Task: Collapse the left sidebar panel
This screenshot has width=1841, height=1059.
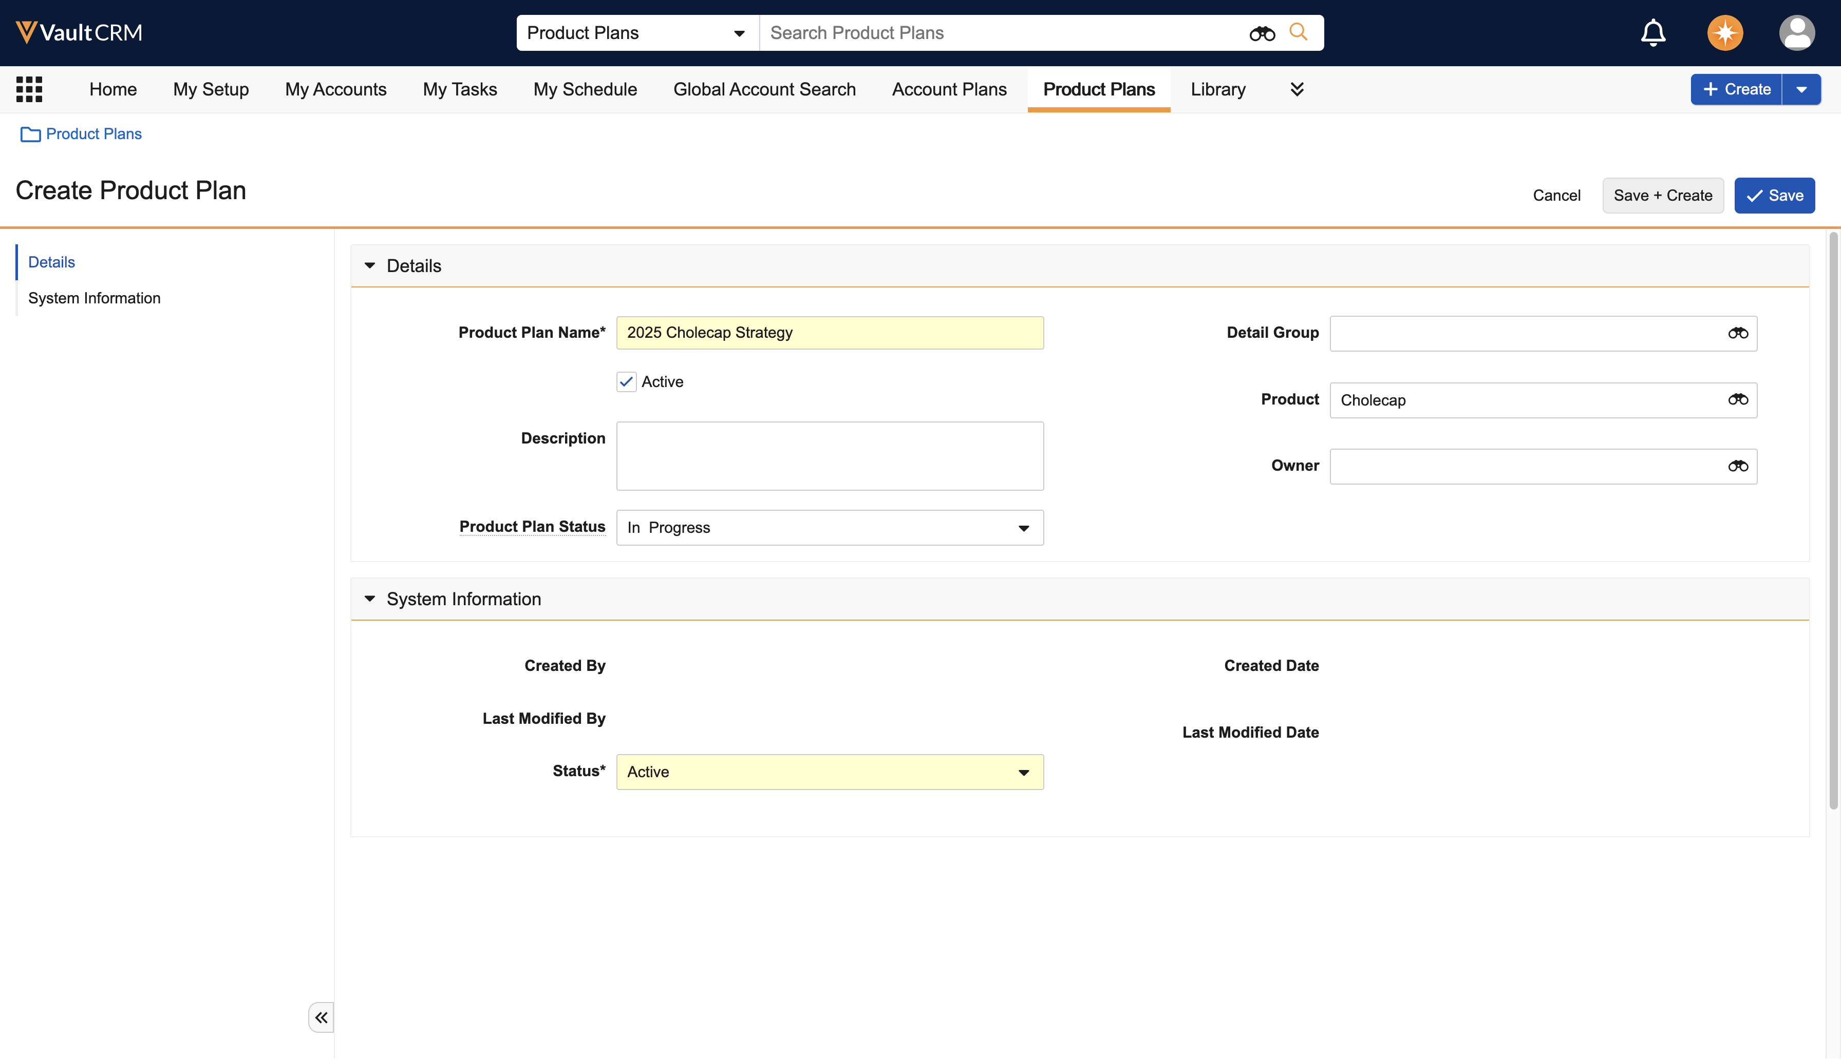Action: [321, 1017]
